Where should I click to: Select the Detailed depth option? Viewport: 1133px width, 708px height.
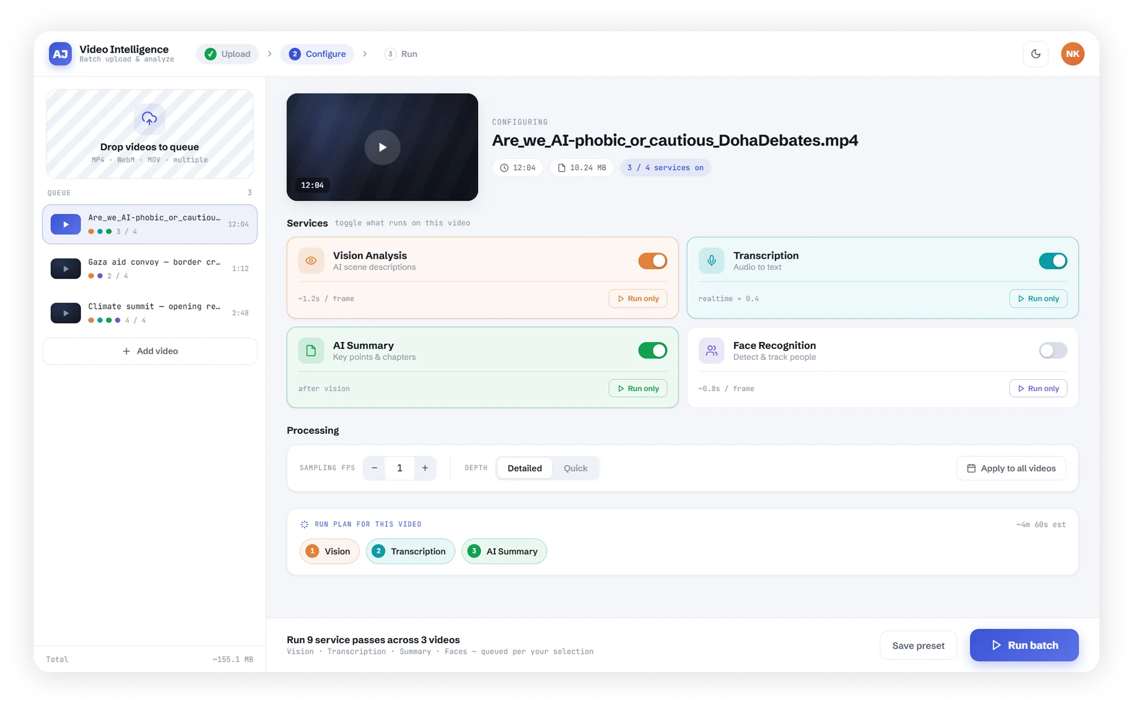point(525,468)
